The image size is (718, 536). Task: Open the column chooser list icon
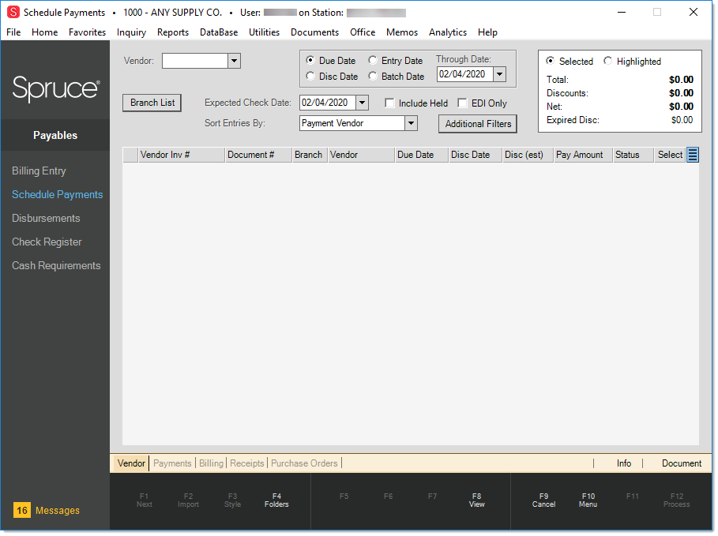(694, 156)
